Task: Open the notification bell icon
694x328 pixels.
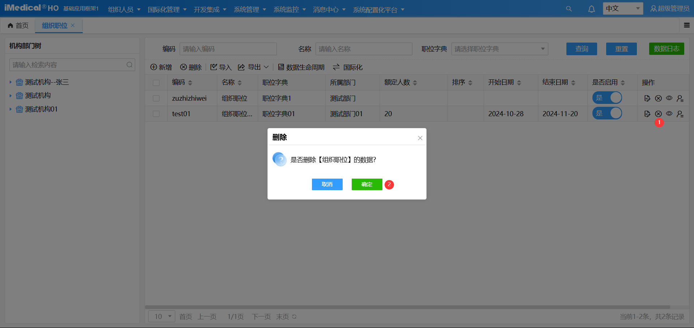Action: click(591, 9)
